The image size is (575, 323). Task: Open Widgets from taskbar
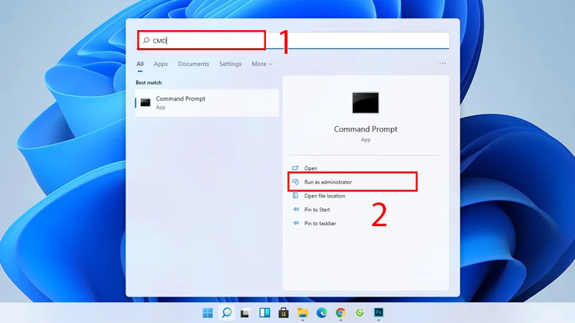pos(264,313)
